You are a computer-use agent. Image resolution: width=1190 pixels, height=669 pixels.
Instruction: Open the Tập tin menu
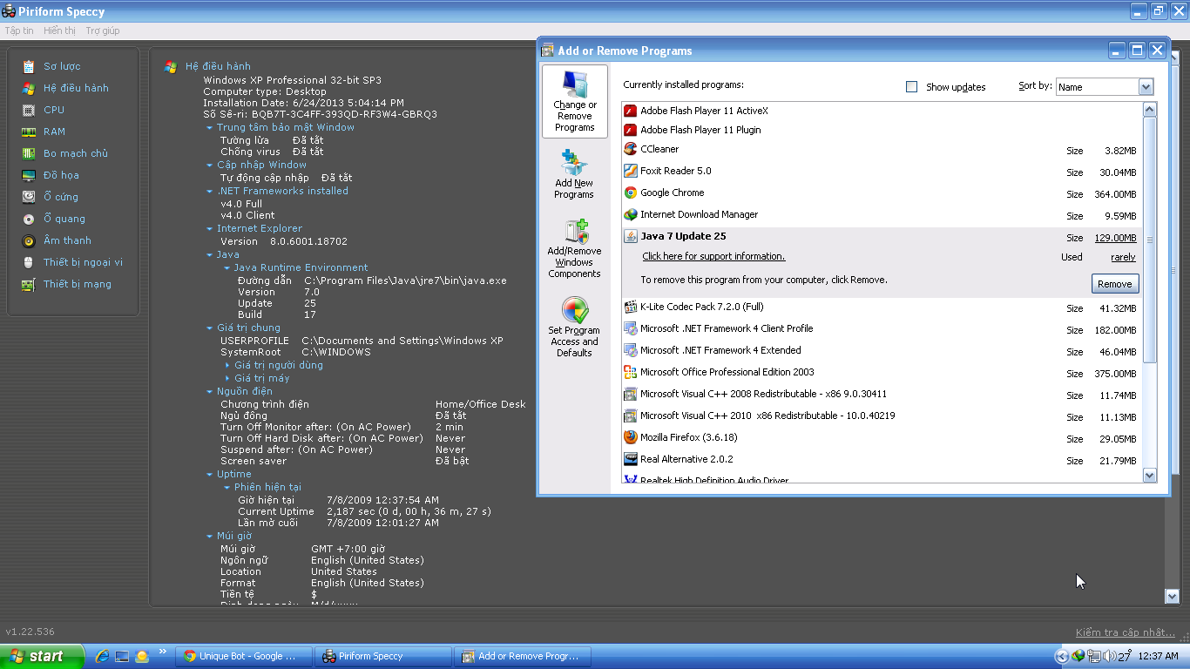[19, 30]
